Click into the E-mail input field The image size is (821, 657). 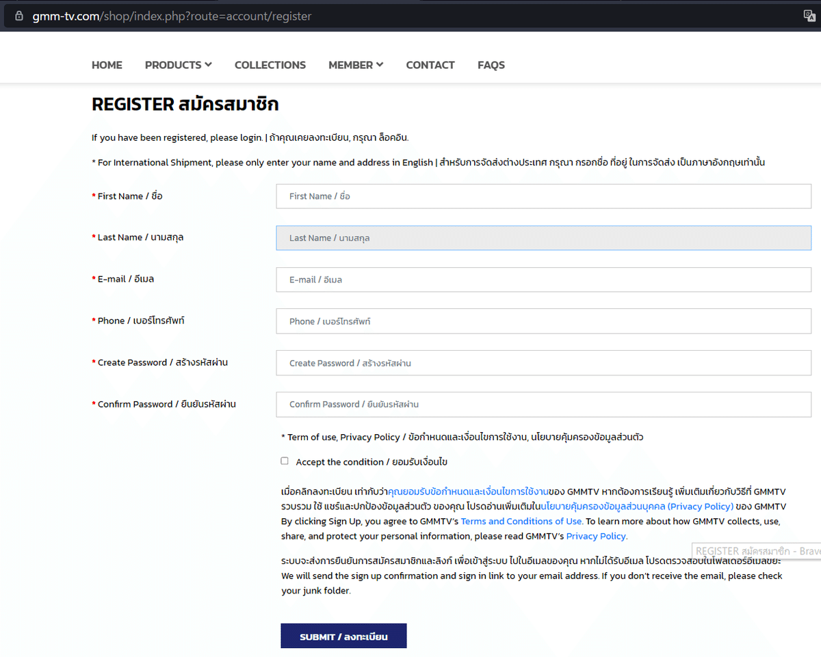(543, 280)
